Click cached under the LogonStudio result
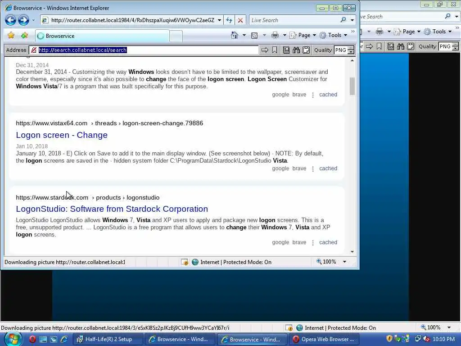The width and height of the screenshot is (461, 346). (x=328, y=242)
